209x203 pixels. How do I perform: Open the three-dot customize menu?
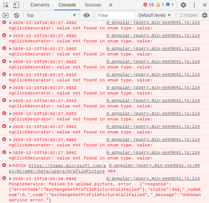(x=194, y=5)
